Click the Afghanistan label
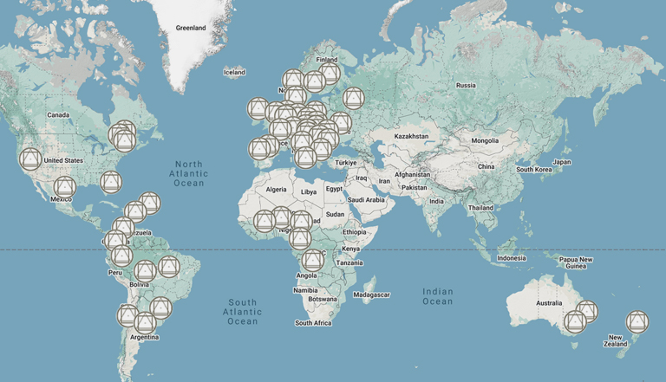 pos(413,174)
